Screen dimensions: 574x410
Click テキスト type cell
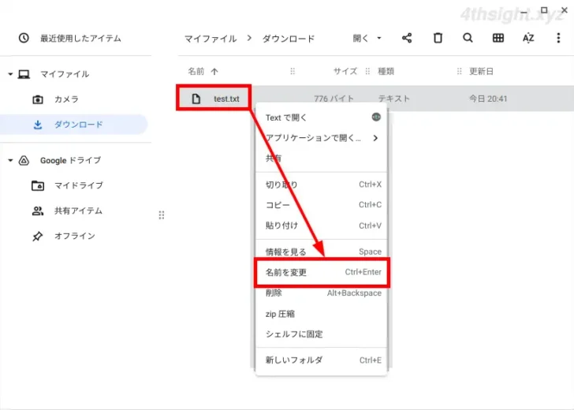(394, 99)
